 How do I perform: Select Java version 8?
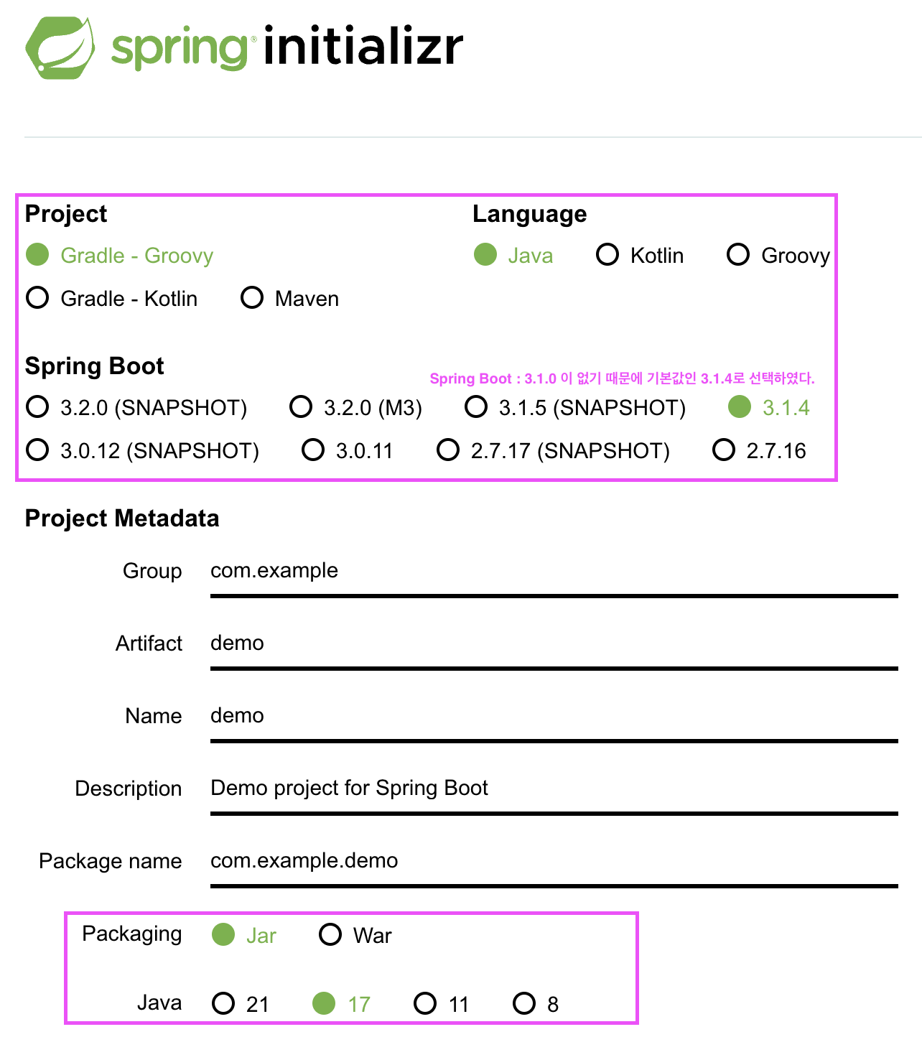tap(536, 1003)
